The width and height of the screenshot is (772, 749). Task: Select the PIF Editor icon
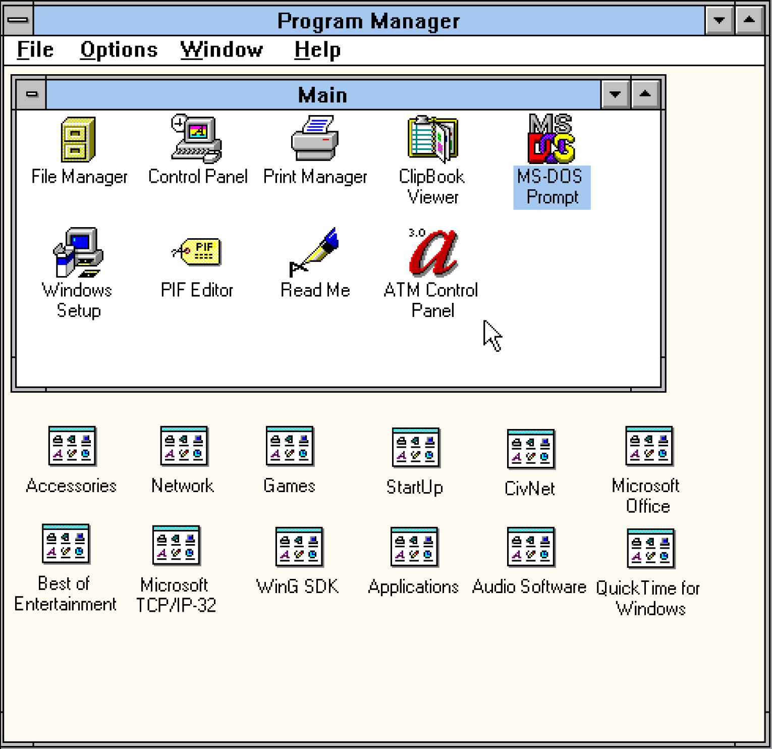tap(197, 251)
